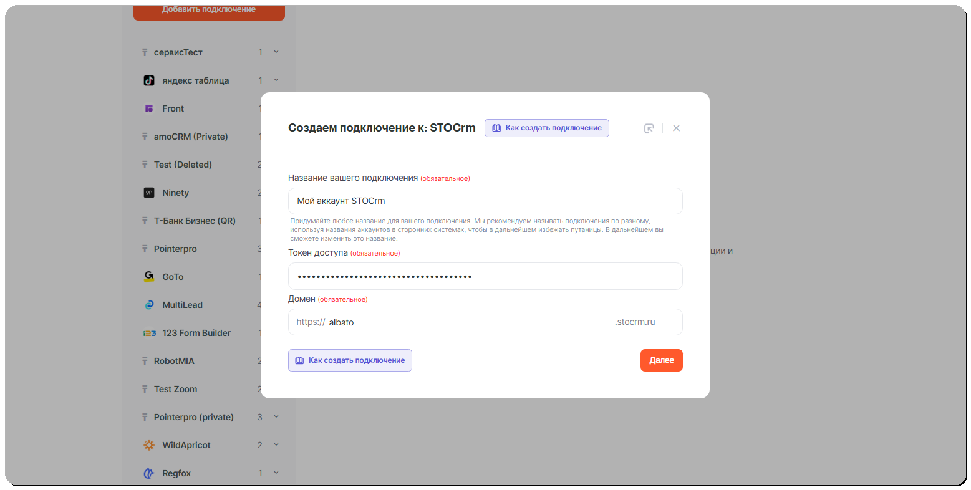Image resolution: width=971 pixels, height=490 pixels.
Task: Select the Front service icon
Action: coord(148,108)
